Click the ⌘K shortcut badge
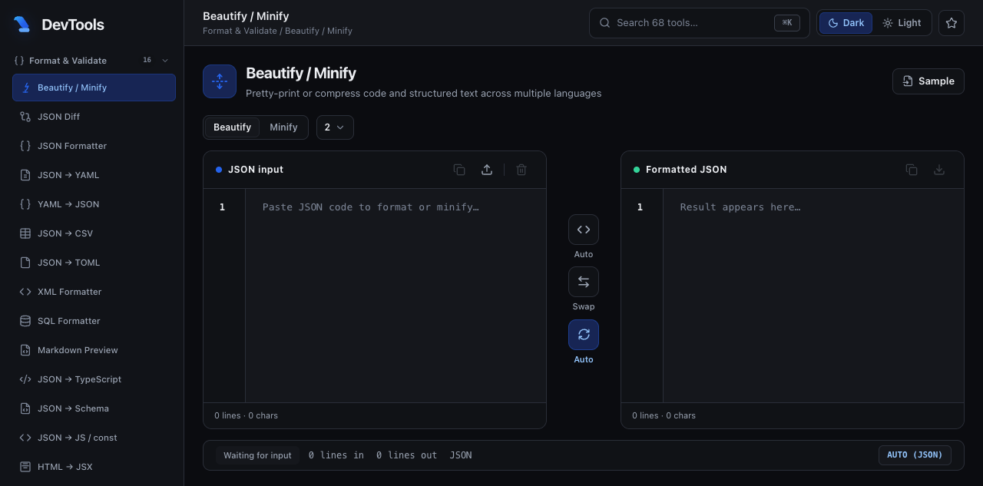This screenshot has width=983, height=486. click(x=786, y=23)
